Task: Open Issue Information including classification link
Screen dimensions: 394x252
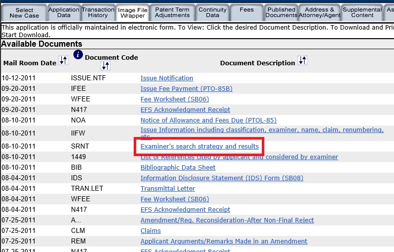Action: click(x=262, y=130)
